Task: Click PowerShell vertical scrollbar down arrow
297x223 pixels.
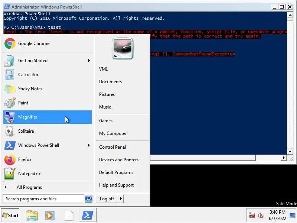Action: [290, 152]
